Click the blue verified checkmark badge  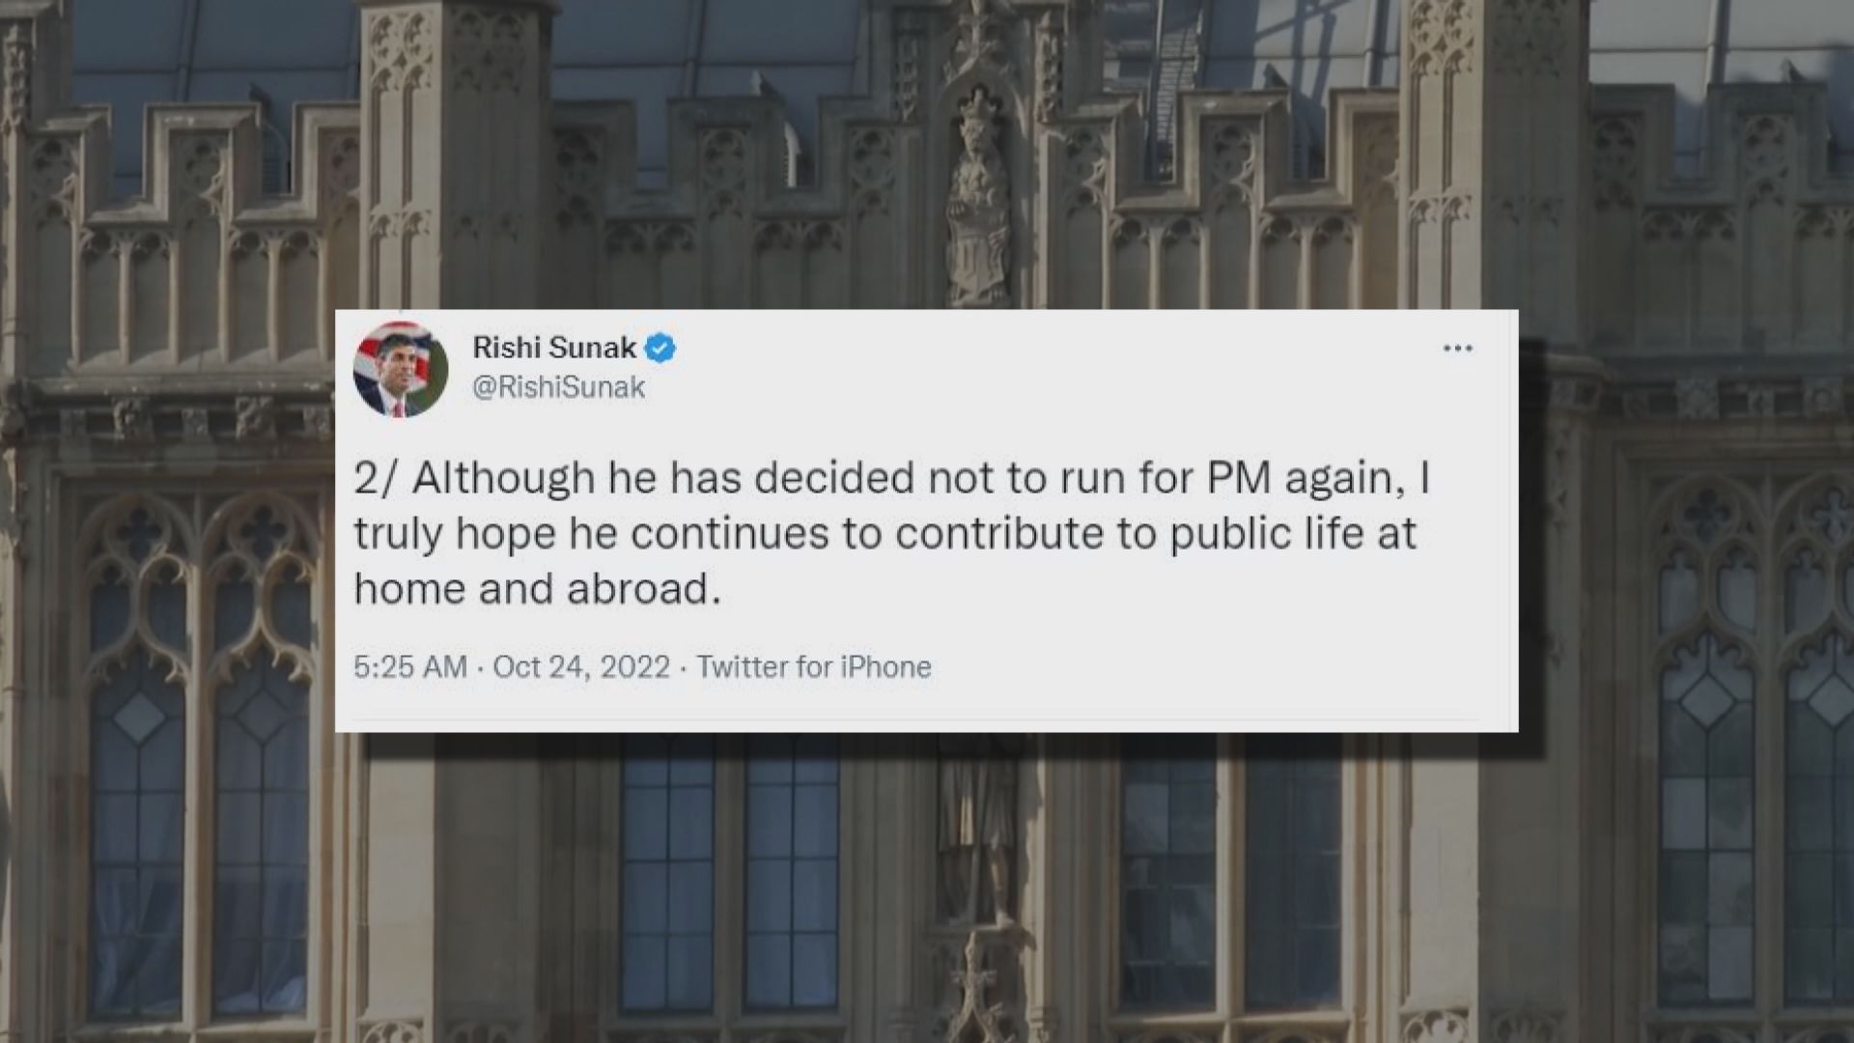[660, 348]
